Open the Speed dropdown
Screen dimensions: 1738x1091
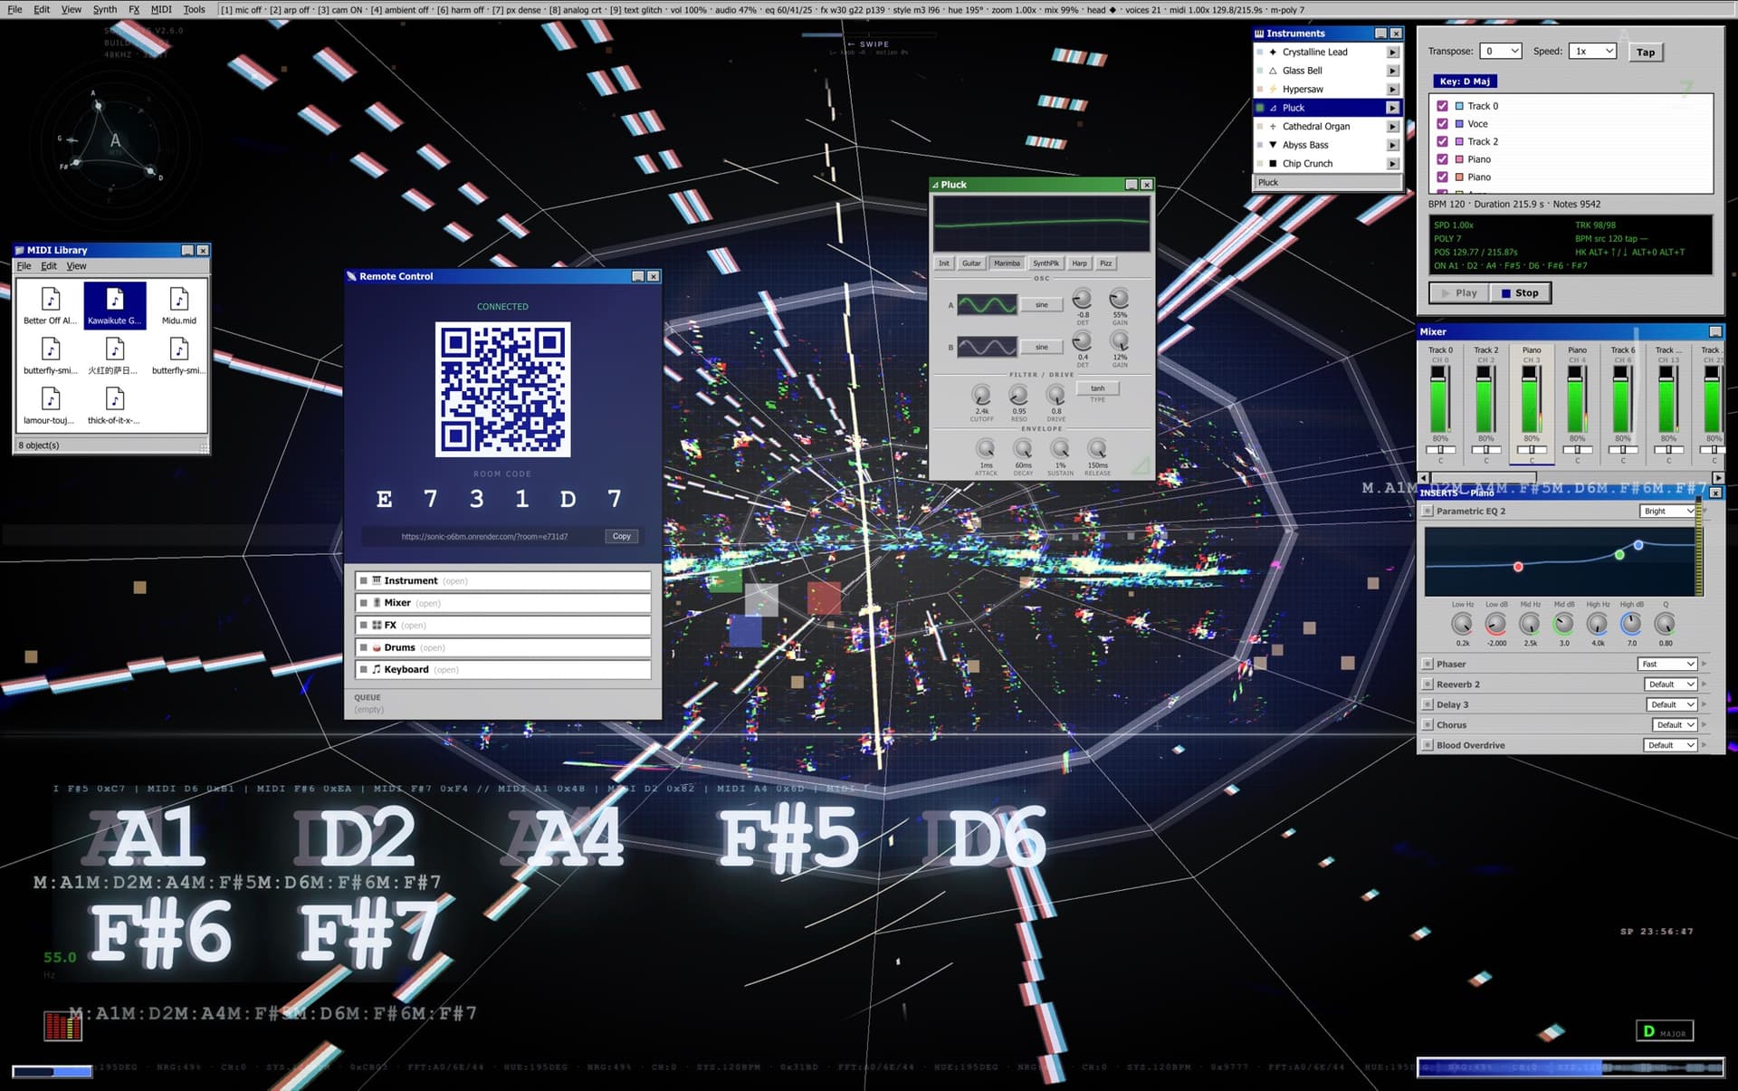[x=1593, y=51]
